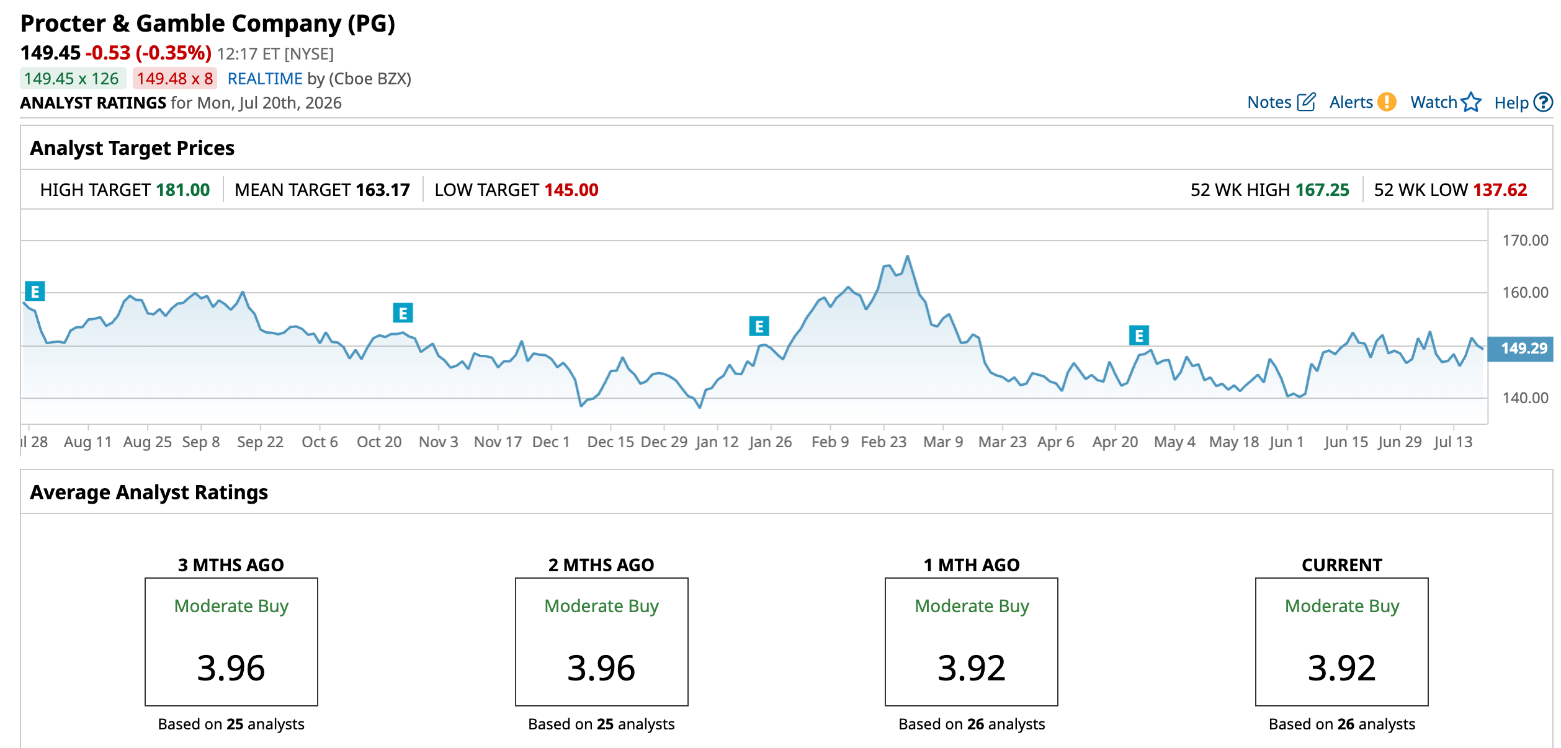The height and width of the screenshot is (748, 1561).
Task: Click the CURRENT rating box 3.92
Action: [x=1342, y=642]
